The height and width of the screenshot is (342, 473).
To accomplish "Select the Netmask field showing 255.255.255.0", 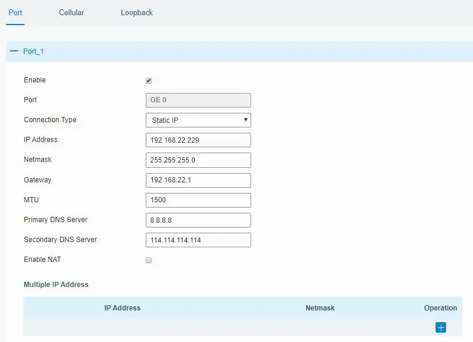I will click(x=198, y=160).
